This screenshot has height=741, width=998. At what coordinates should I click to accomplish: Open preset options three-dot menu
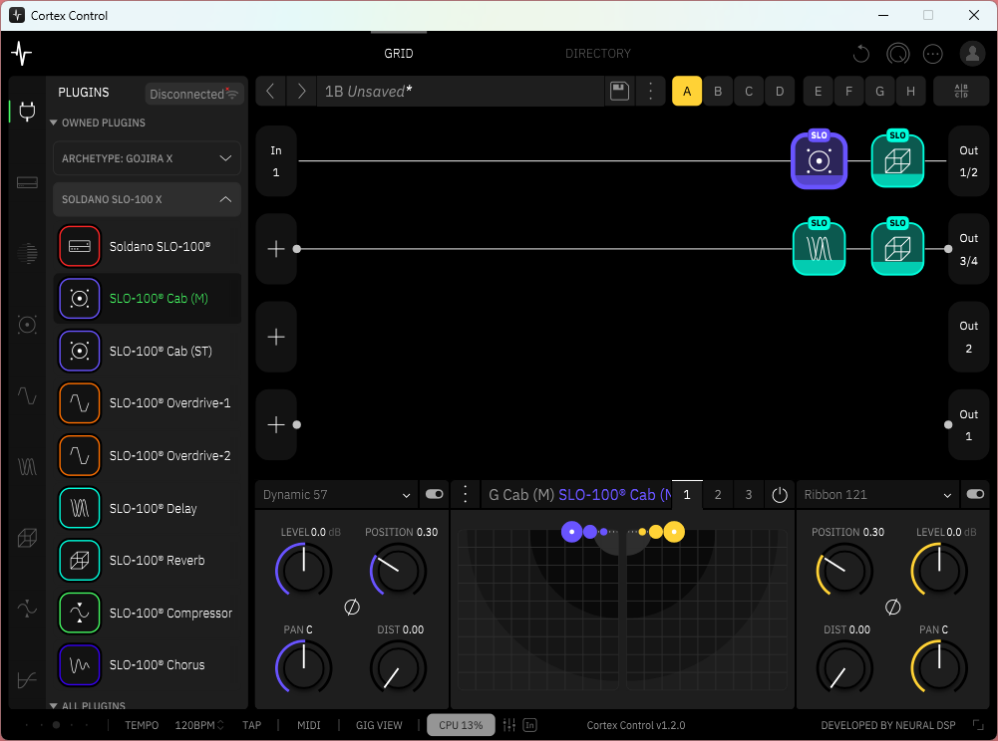click(650, 91)
